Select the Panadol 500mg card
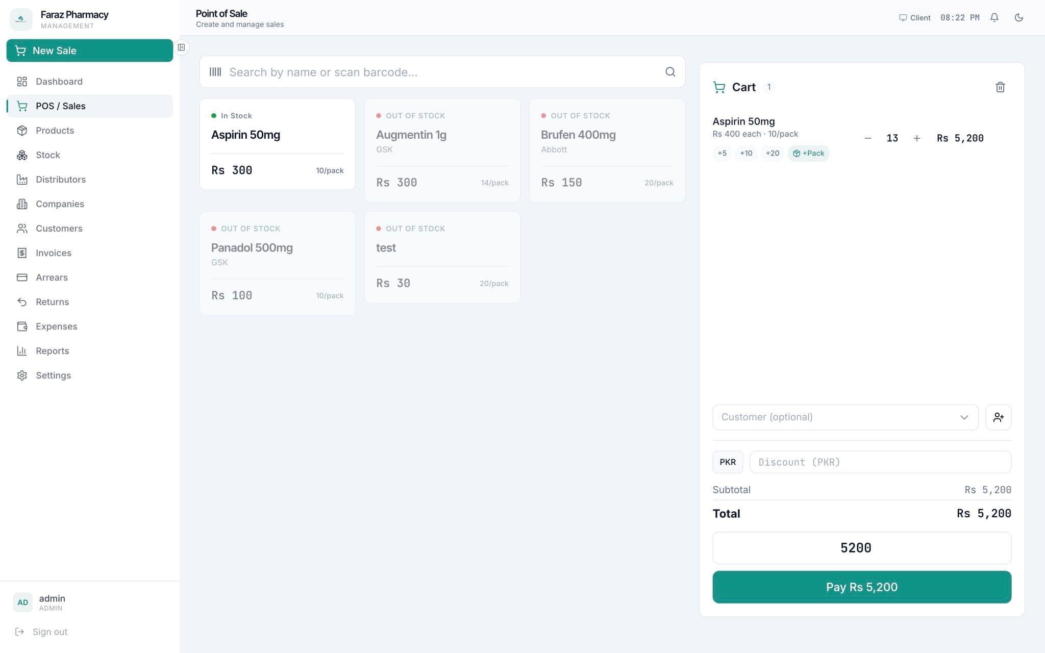Viewport: 1045px width, 653px height. (277, 263)
